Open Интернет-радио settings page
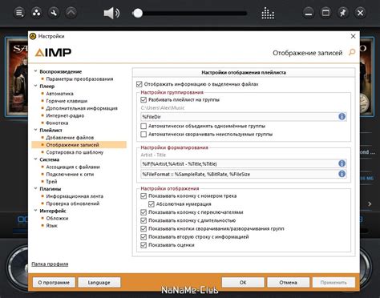Viewport: 380px width, 298px height. point(65,115)
